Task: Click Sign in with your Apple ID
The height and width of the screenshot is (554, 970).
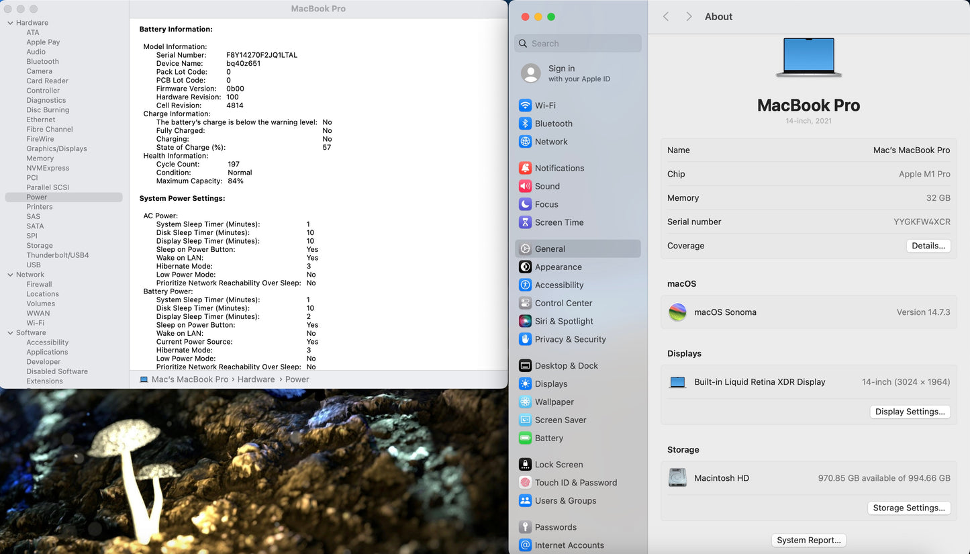Action: pyautogui.click(x=579, y=73)
